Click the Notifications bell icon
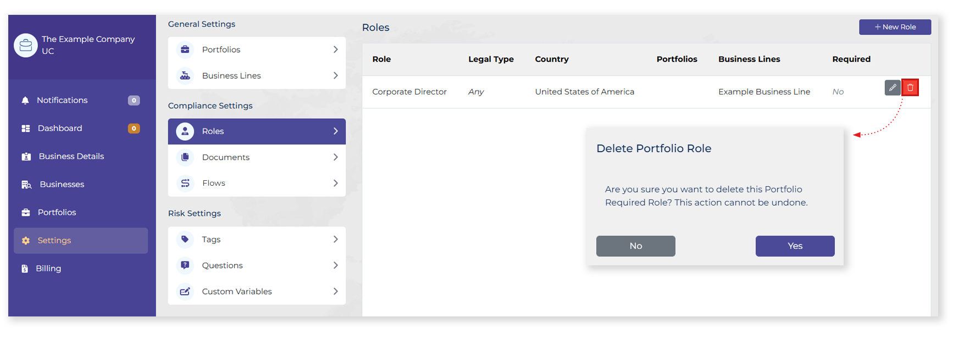 tap(25, 101)
